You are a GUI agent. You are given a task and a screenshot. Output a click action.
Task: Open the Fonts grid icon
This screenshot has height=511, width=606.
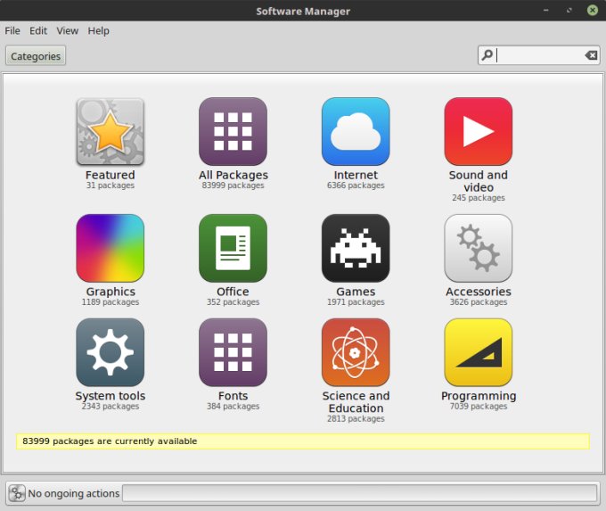pyautogui.click(x=233, y=352)
